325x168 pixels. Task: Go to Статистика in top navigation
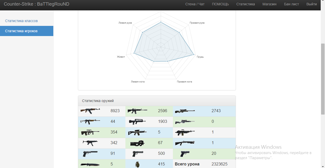click(x=246, y=4)
